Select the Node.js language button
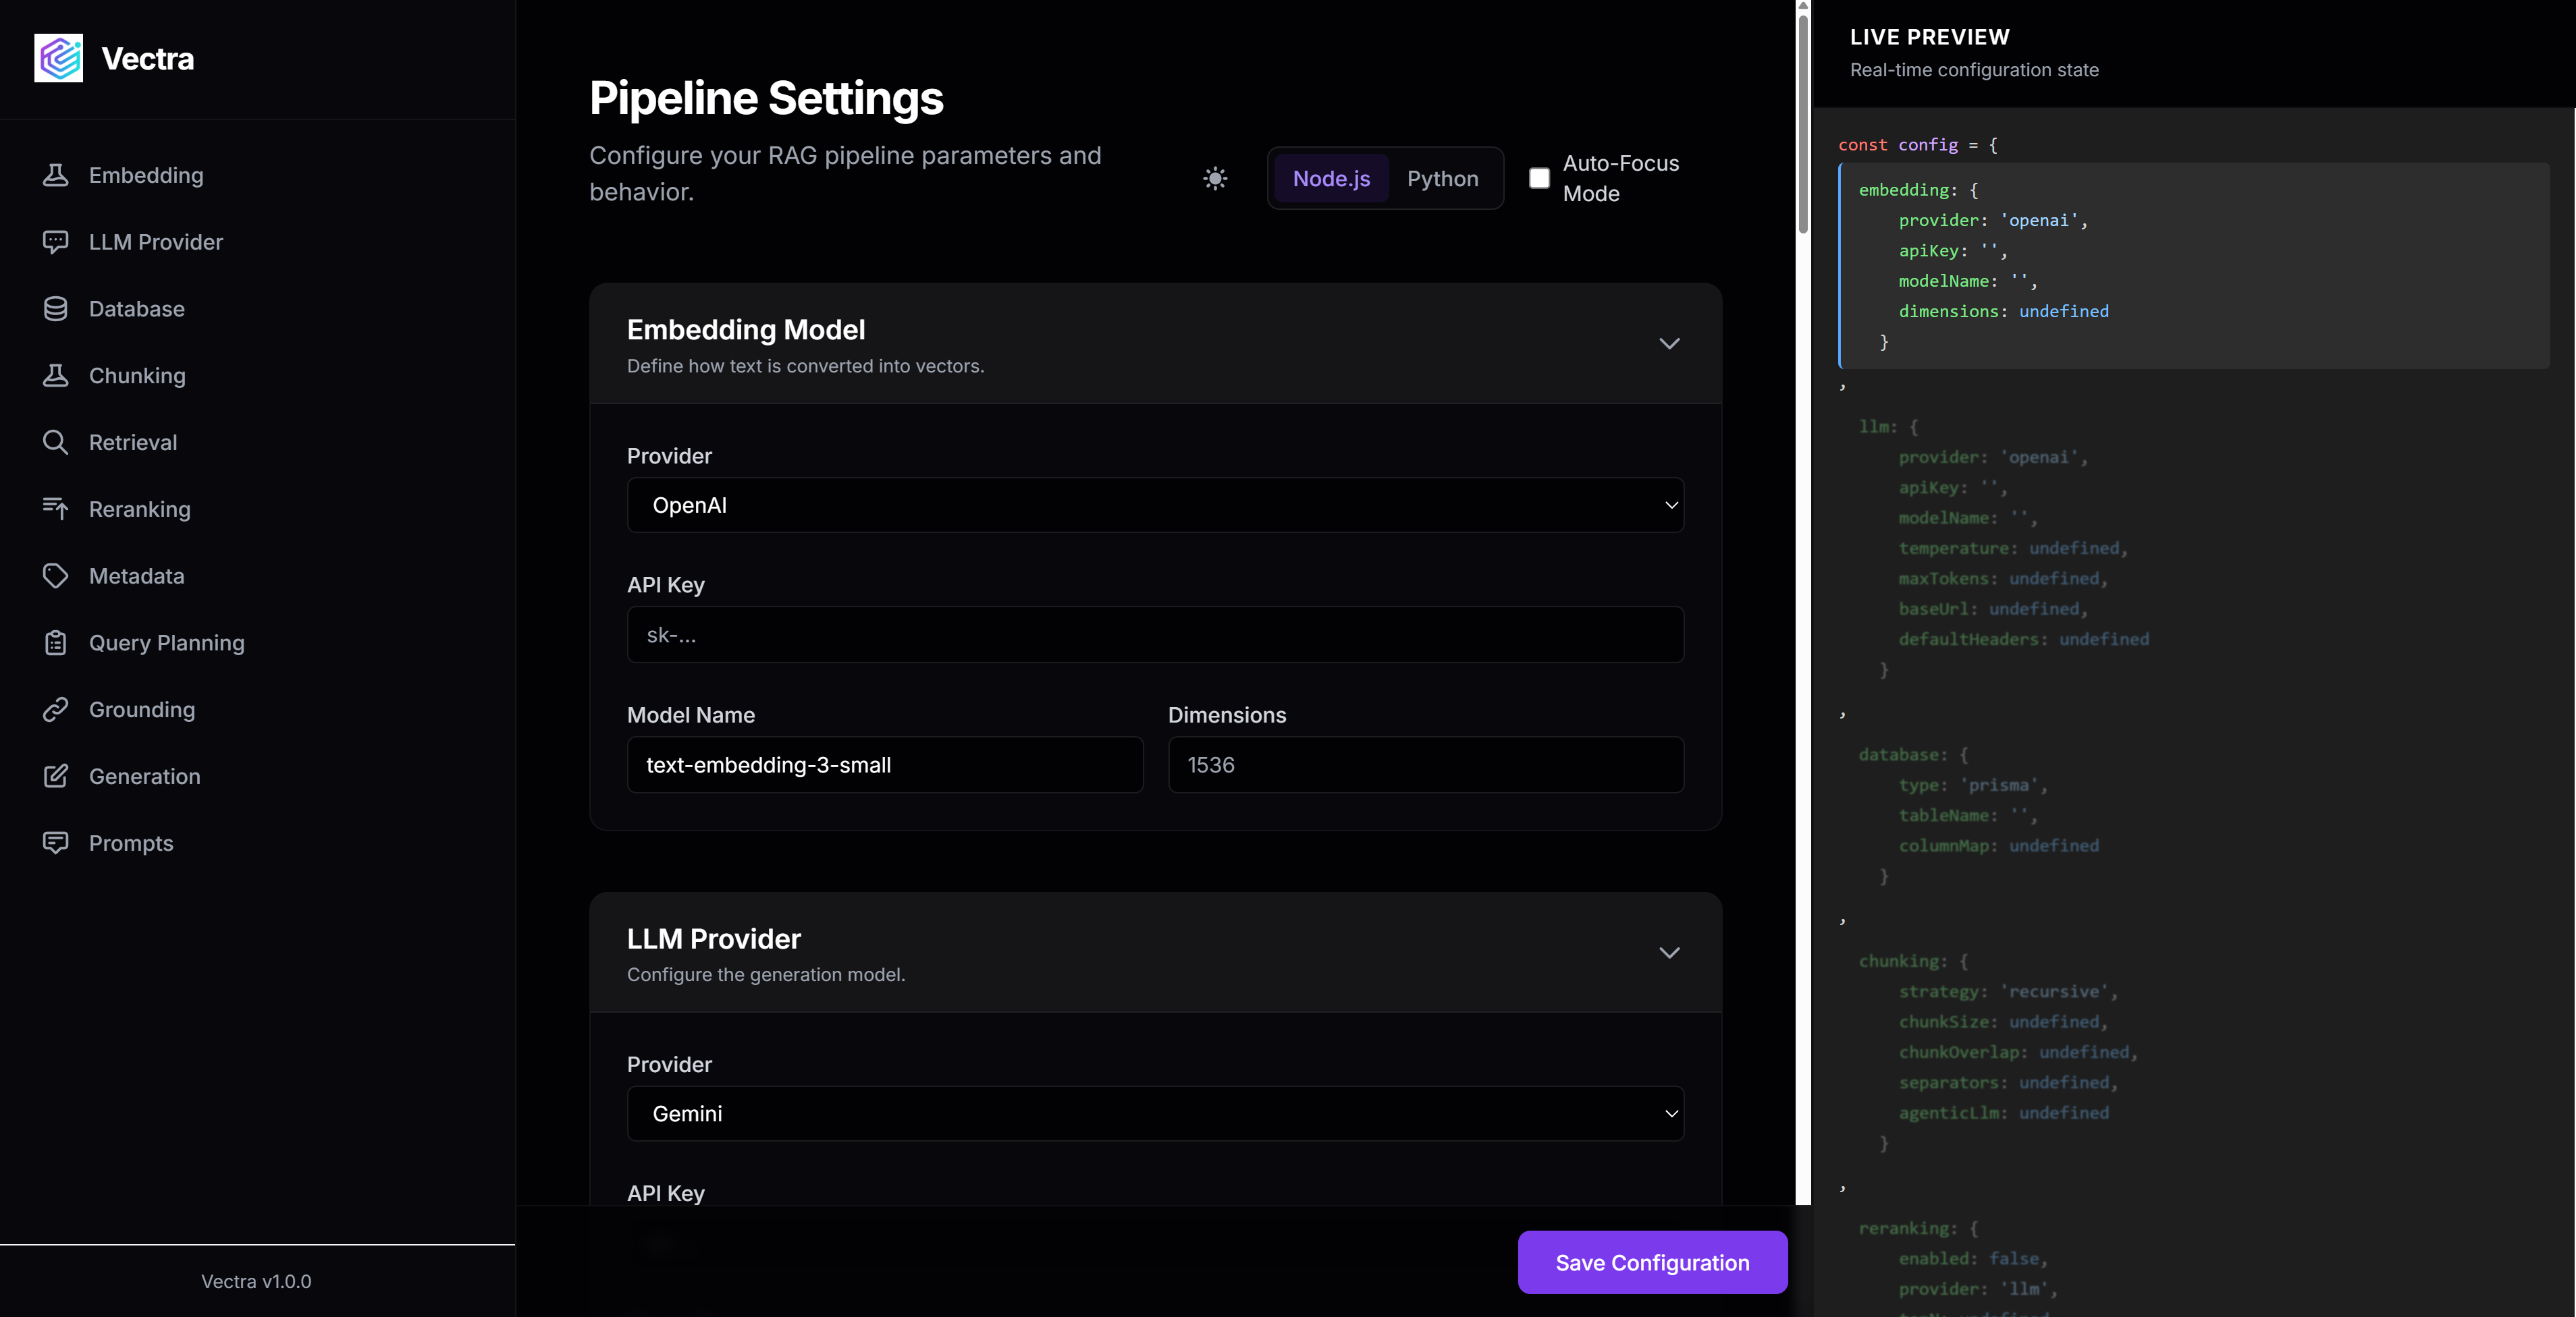This screenshot has height=1317, width=2576. (1331, 179)
